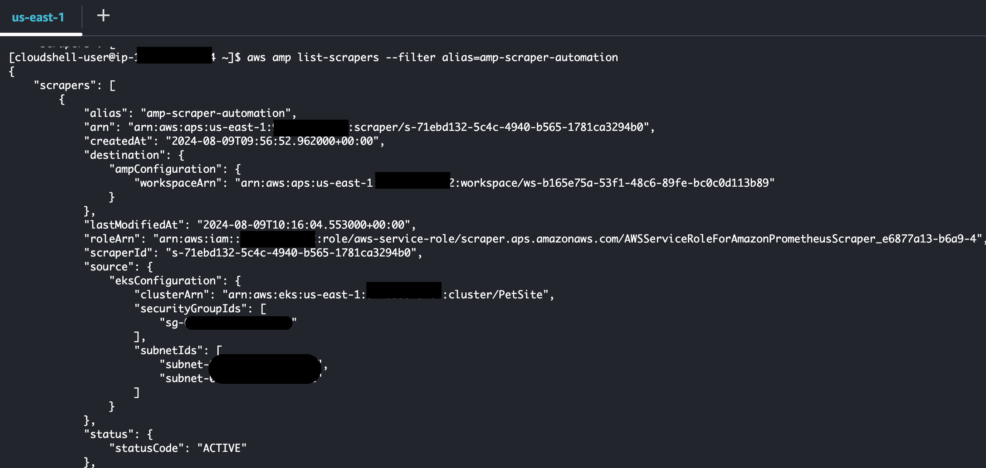This screenshot has width=986, height=468.
Task: Switch to the us-east-1 tab
Action: 38,17
